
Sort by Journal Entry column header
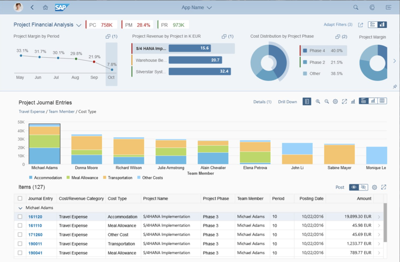40,199
